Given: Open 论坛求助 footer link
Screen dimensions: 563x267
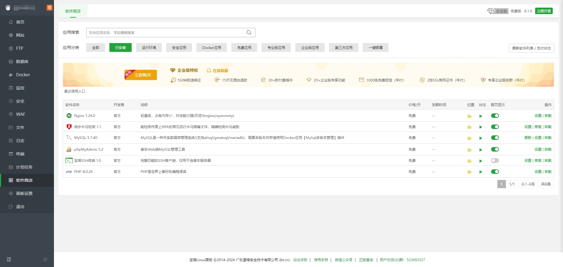Looking at the screenshot, I should tap(300, 260).
